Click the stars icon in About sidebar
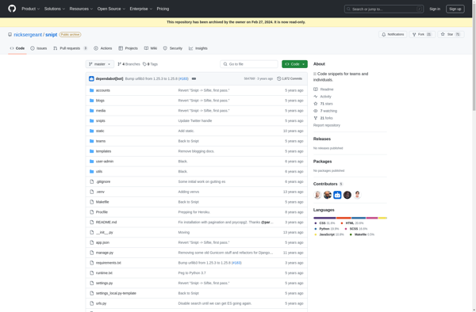476x312 pixels. click(x=316, y=104)
